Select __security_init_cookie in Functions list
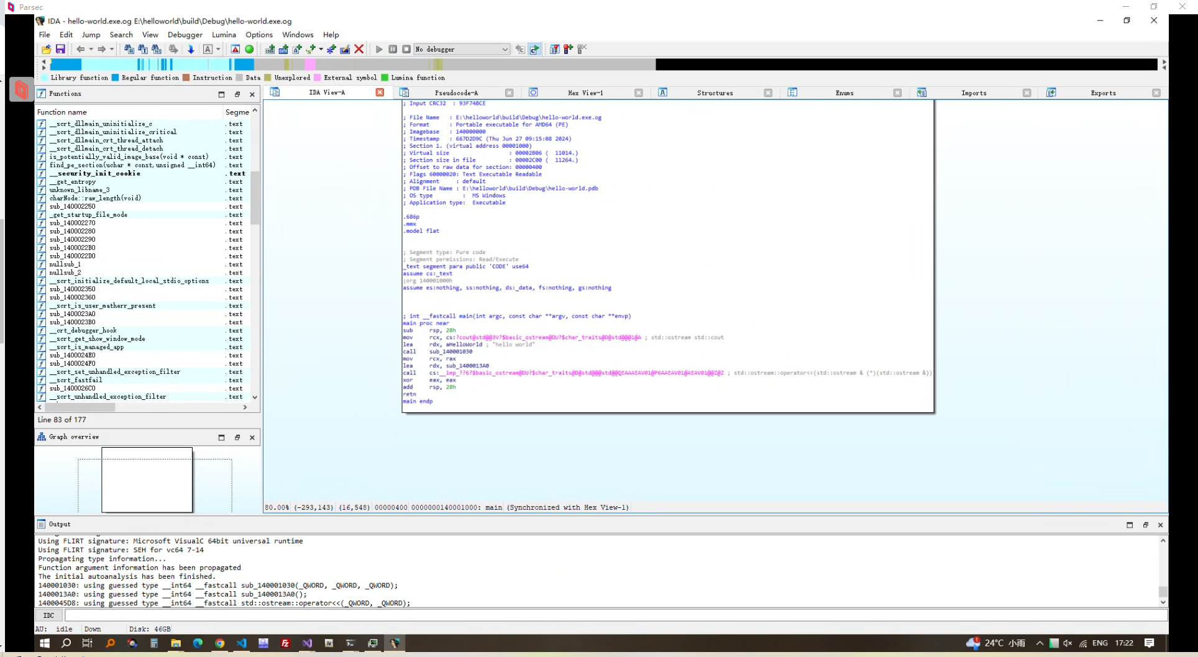 point(94,173)
